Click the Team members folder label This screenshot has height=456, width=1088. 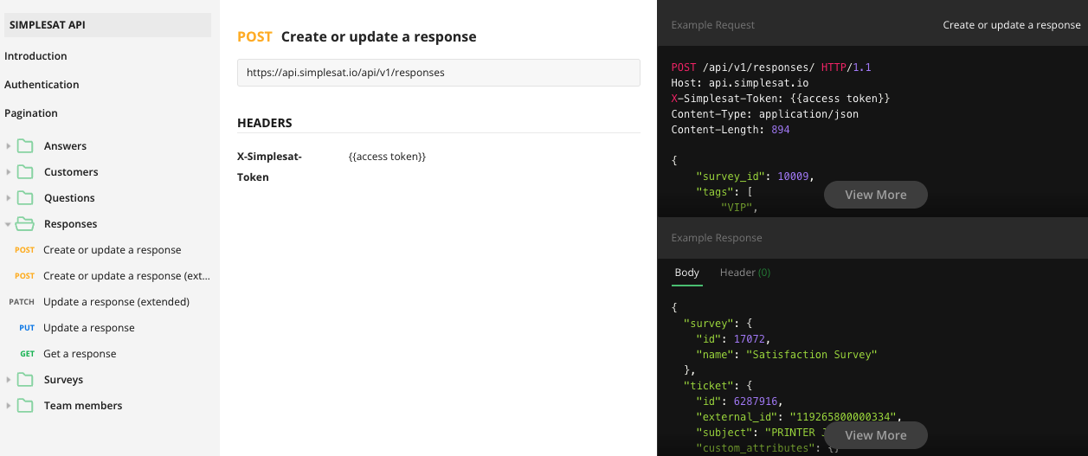[83, 406]
